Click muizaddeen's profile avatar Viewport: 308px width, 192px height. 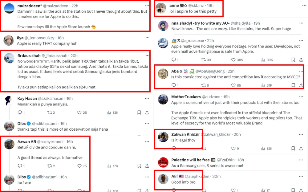point(9,9)
